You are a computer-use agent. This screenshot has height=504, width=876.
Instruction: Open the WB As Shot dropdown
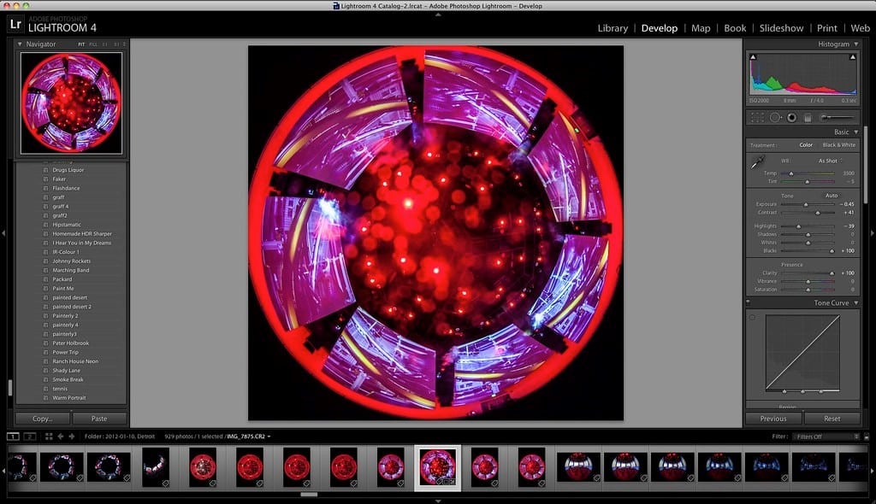coord(831,161)
